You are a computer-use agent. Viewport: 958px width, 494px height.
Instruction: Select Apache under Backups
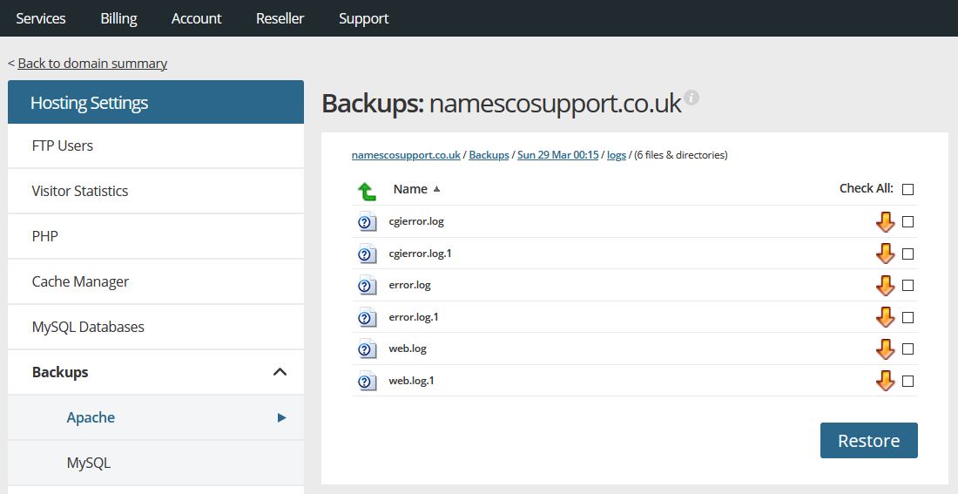(x=156, y=417)
